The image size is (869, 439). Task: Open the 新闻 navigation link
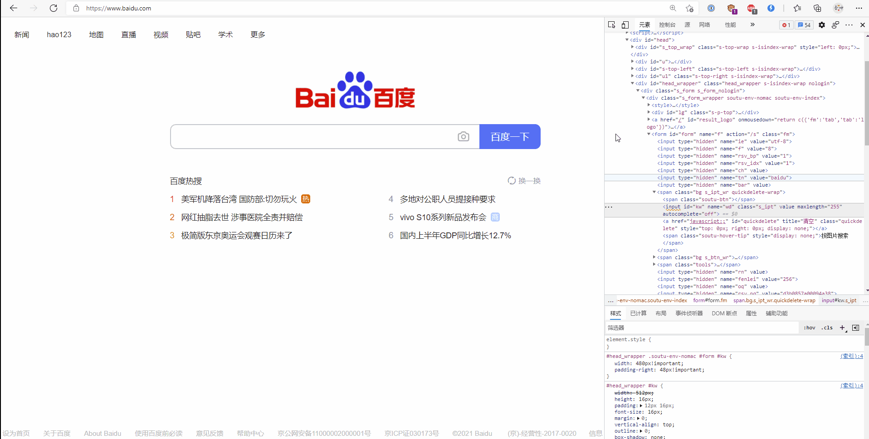(22, 34)
